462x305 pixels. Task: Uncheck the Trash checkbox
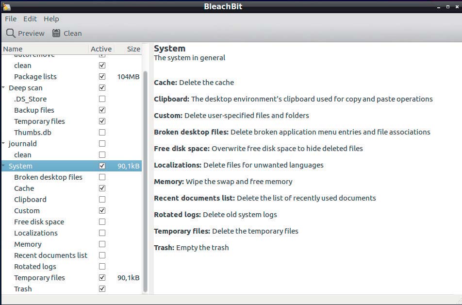click(102, 289)
